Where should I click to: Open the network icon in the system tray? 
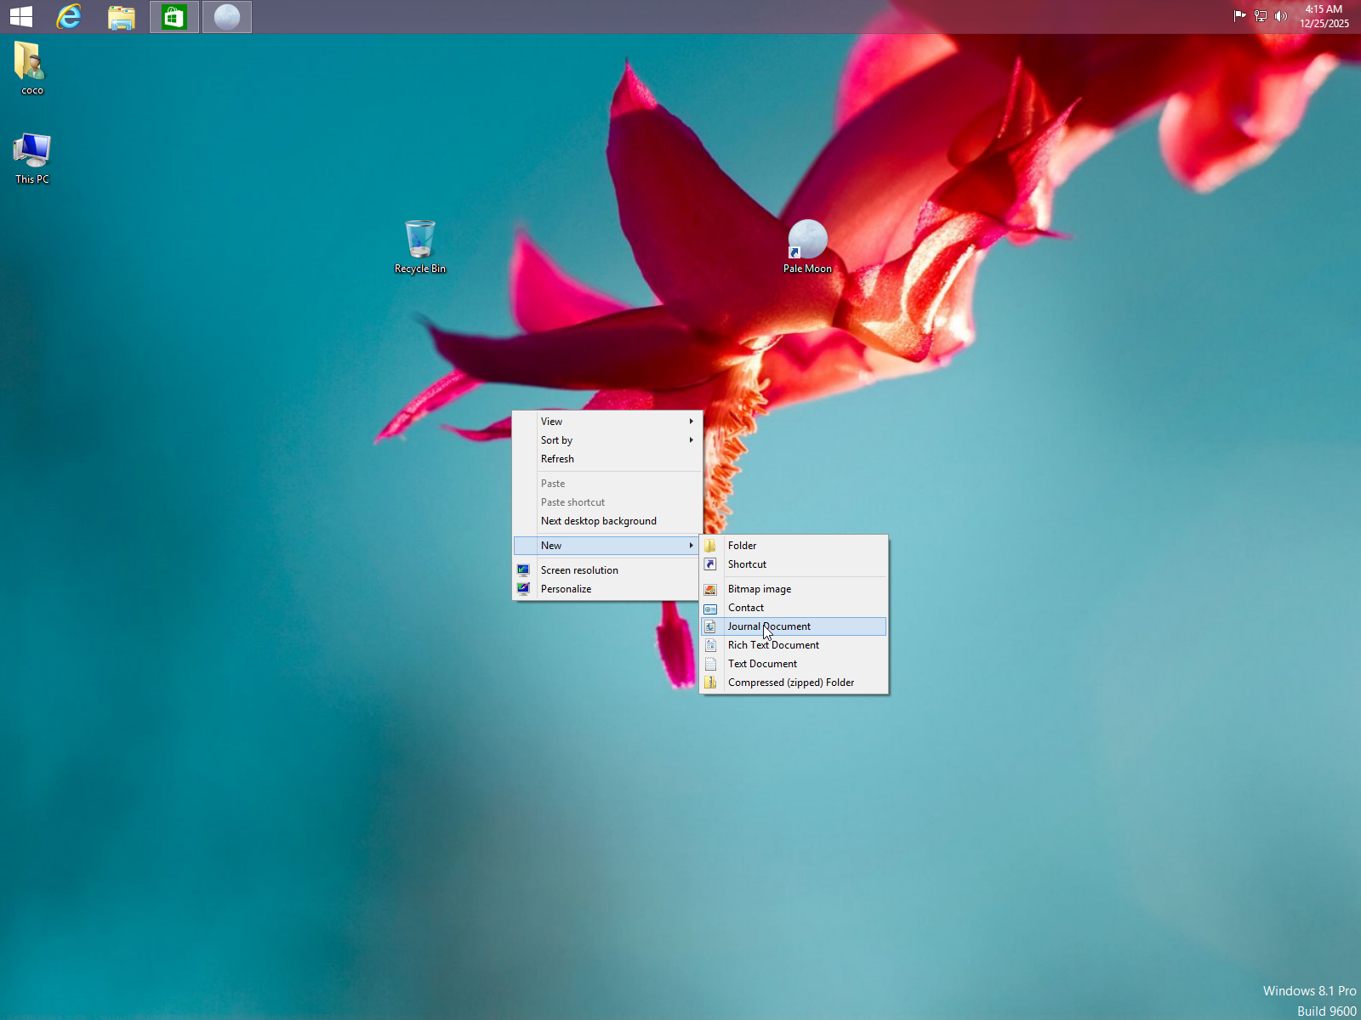point(1260,16)
